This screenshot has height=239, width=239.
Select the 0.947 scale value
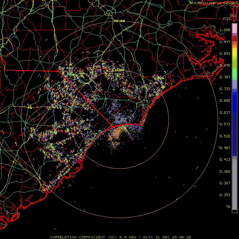(225, 42)
